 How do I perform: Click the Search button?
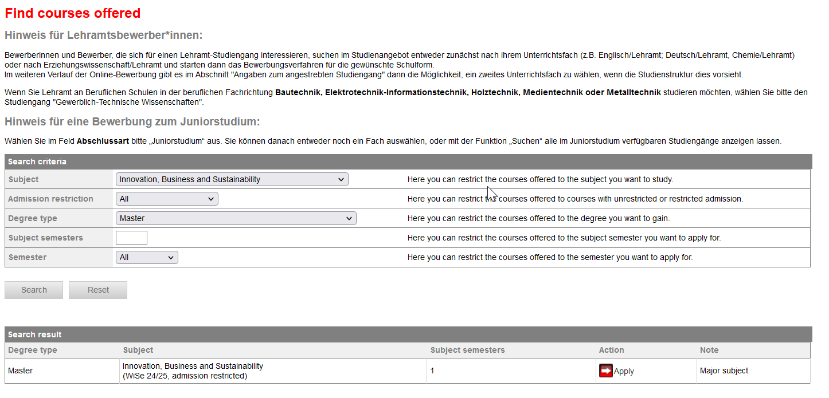[x=33, y=290]
